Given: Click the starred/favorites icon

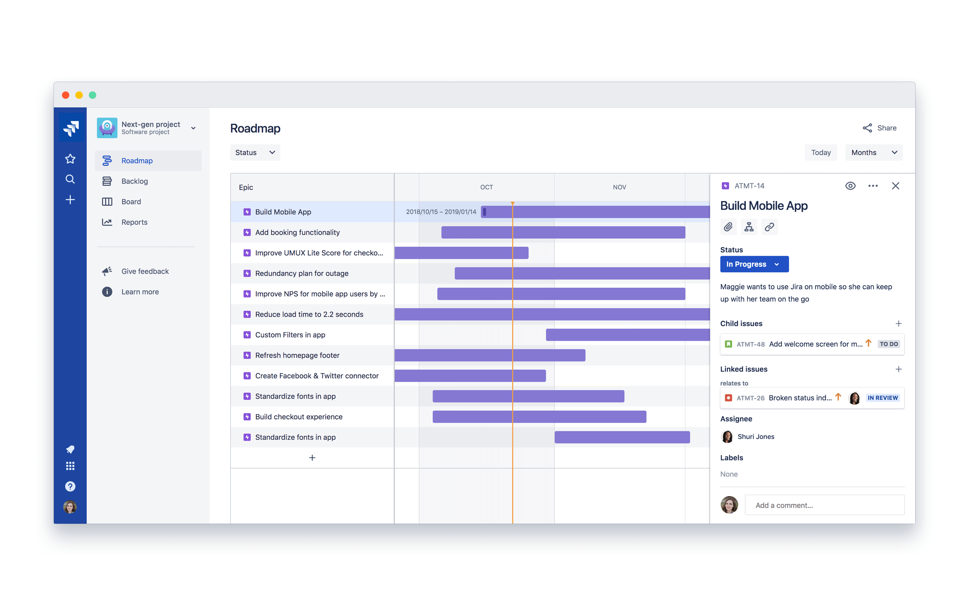Looking at the screenshot, I should [x=70, y=157].
